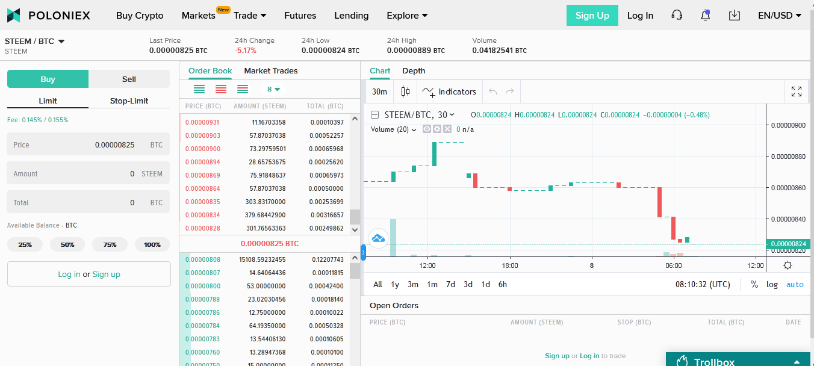
Task: Click the TradingView cloud logo on chart
Action: 378,238
